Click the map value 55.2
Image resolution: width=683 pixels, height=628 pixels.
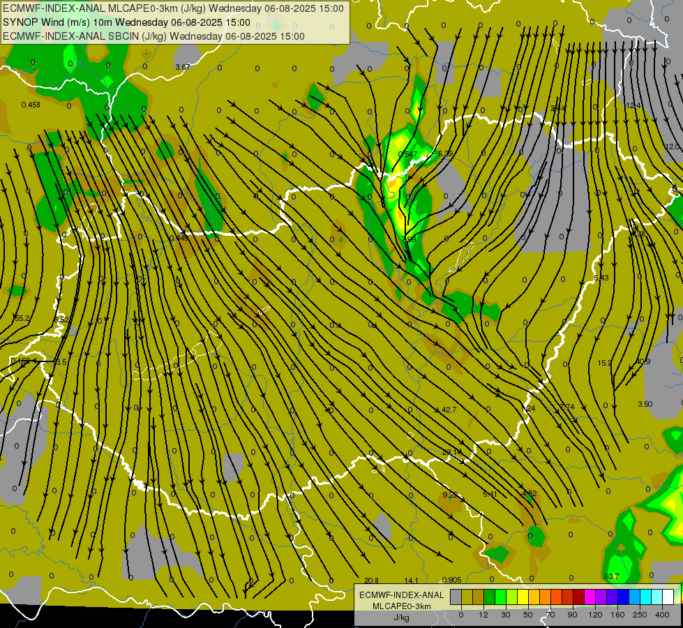pyautogui.click(x=22, y=318)
